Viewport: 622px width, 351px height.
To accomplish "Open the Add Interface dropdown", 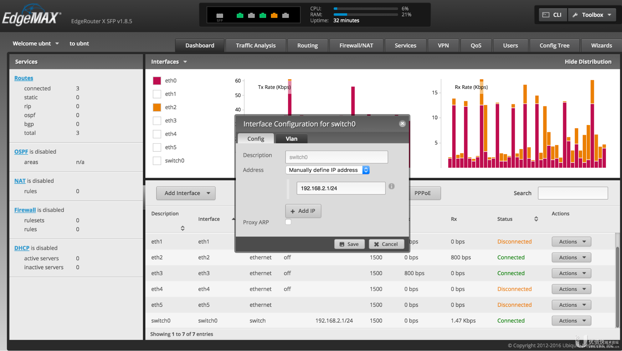I will click(x=186, y=193).
